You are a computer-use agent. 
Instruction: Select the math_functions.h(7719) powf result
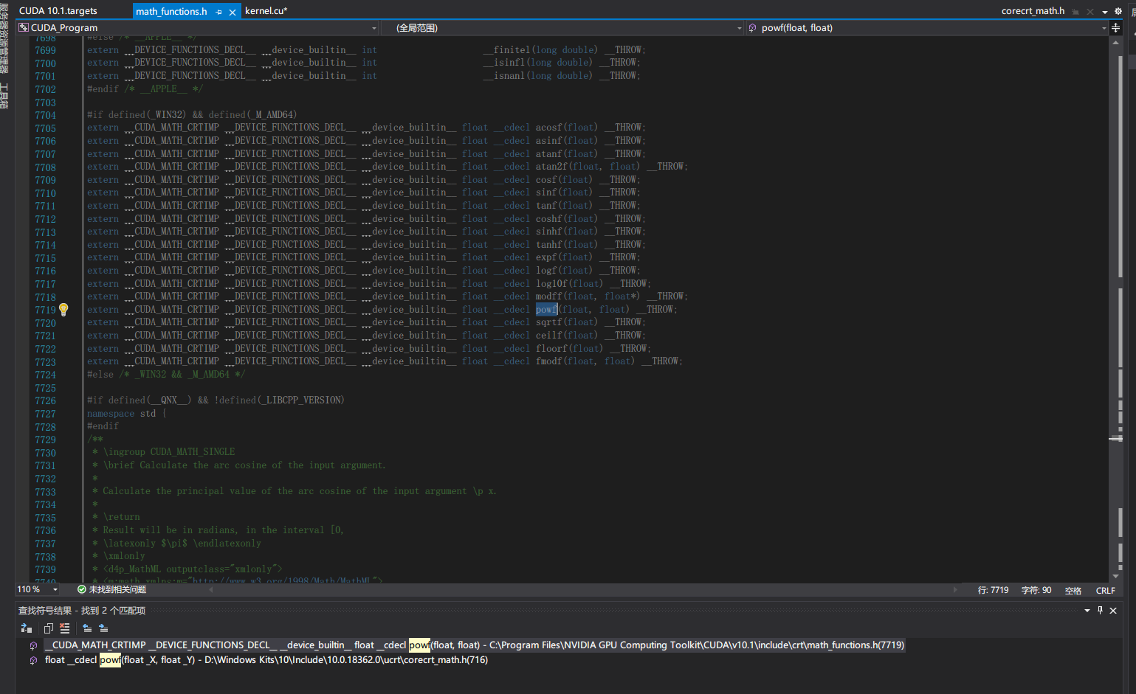(x=474, y=645)
